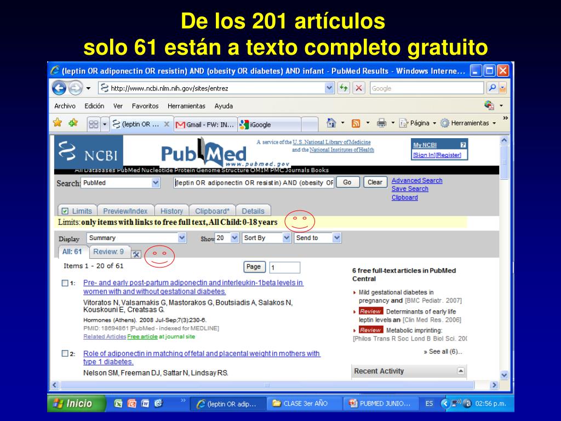Check the box for result 1

(65, 283)
